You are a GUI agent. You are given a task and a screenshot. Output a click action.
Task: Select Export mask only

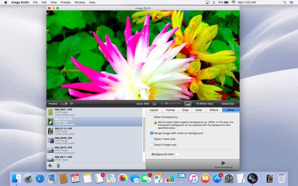(x=152, y=139)
